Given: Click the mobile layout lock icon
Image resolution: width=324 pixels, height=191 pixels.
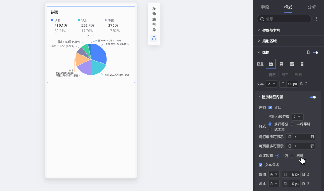Looking at the screenshot, I should point(154,38).
